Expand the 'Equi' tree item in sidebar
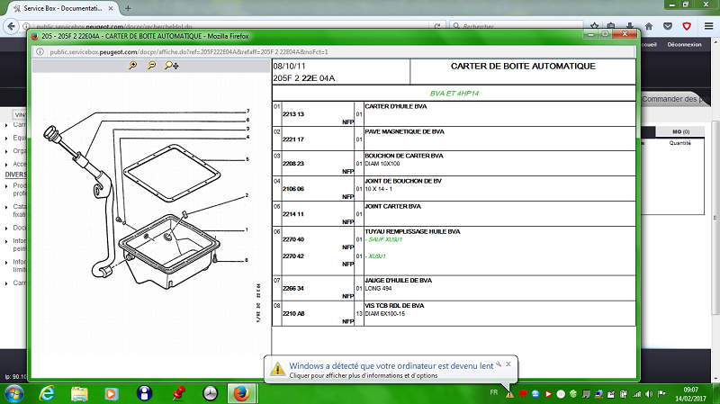The width and height of the screenshot is (720, 404). (6, 138)
